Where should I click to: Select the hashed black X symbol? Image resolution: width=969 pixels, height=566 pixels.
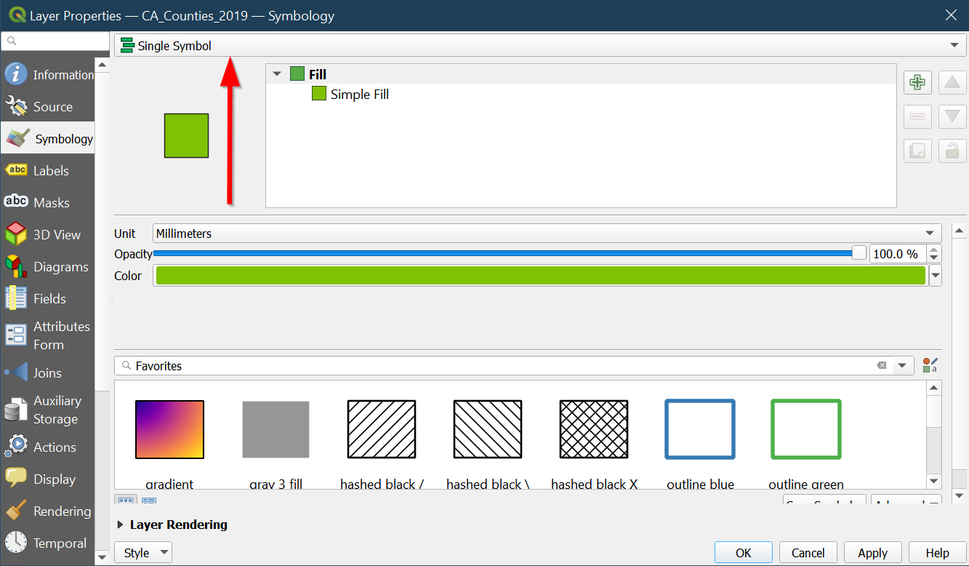(594, 429)
